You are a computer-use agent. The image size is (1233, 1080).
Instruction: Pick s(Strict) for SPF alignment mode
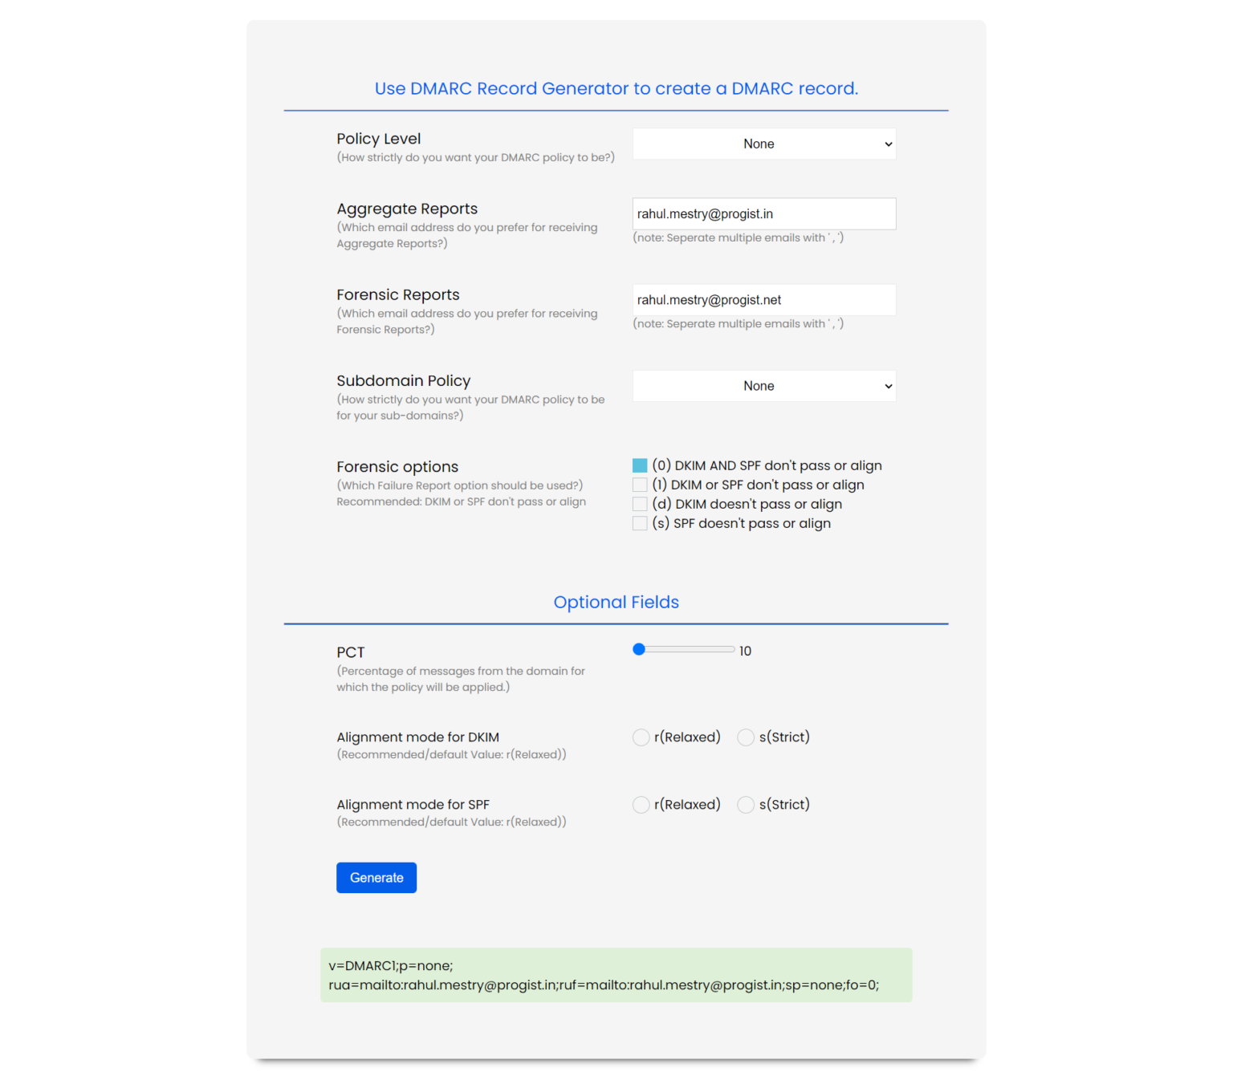coord(746,805)
